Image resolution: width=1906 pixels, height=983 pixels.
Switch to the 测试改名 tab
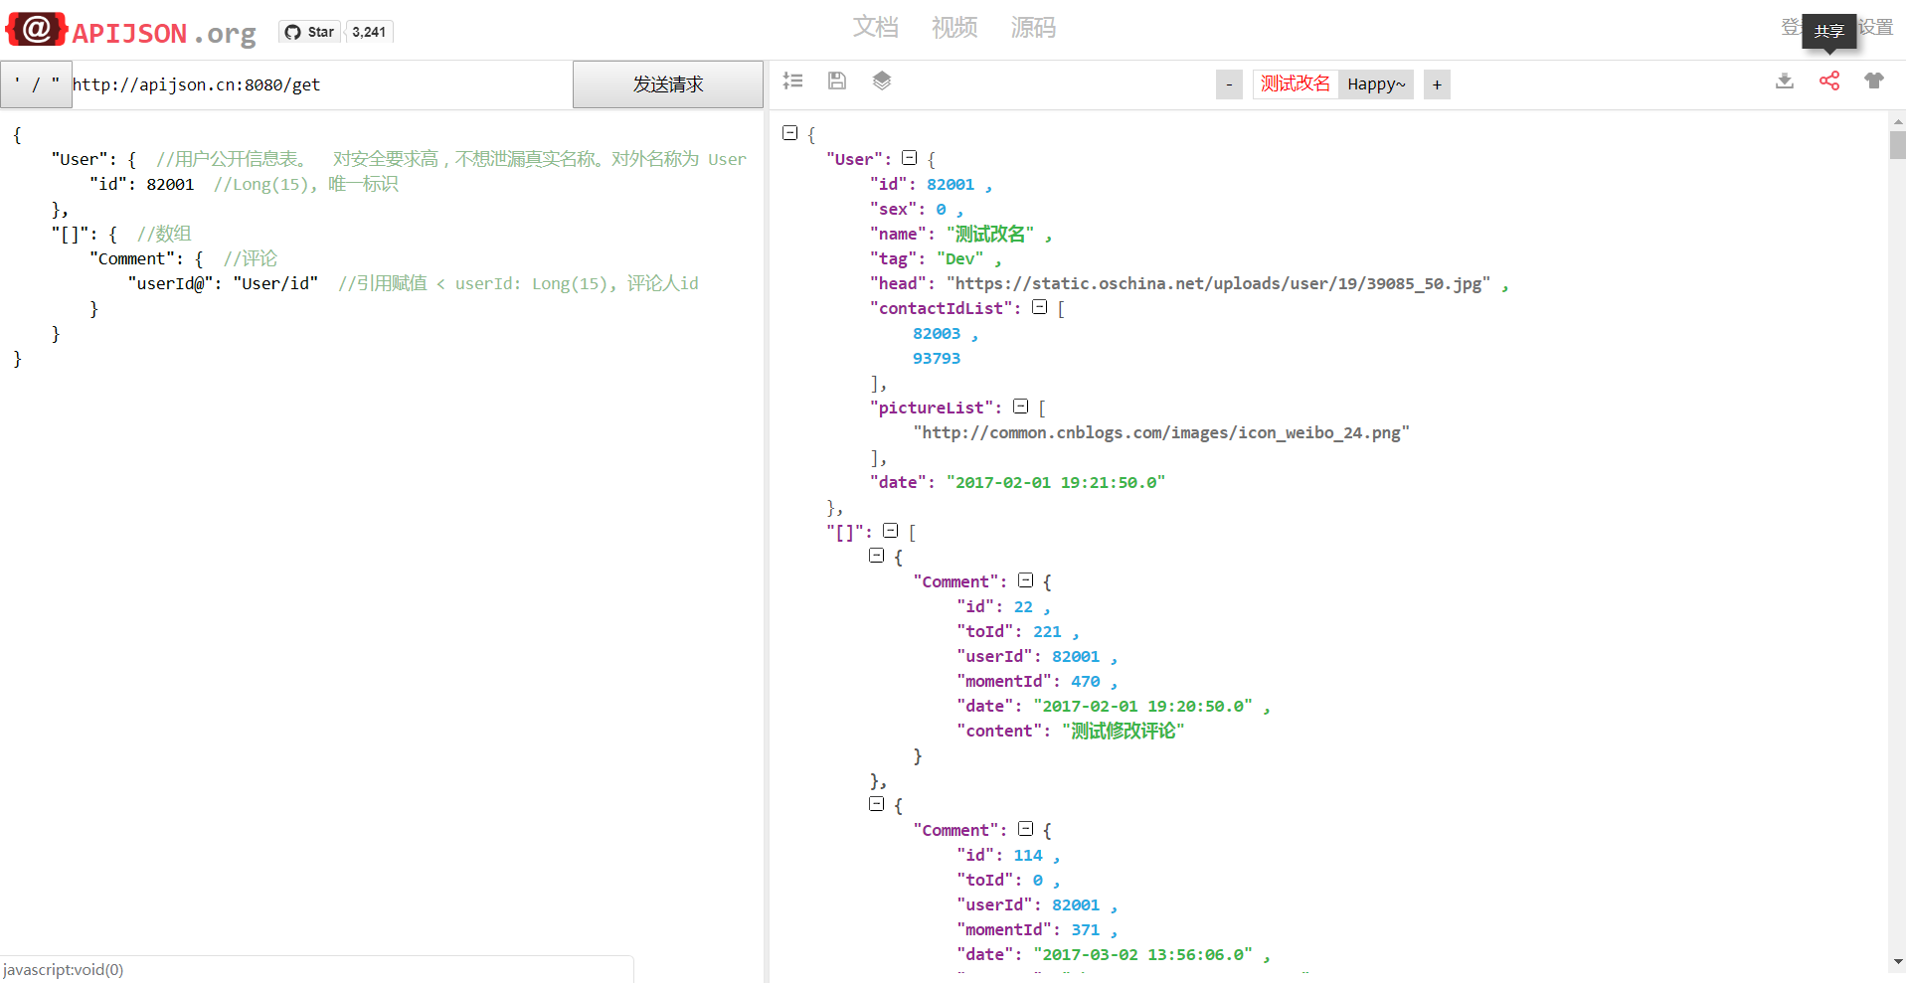coord(1296,84)
